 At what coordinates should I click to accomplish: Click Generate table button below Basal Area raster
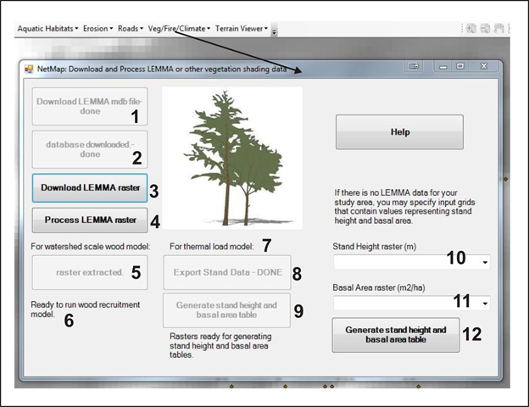coord(395,334)
